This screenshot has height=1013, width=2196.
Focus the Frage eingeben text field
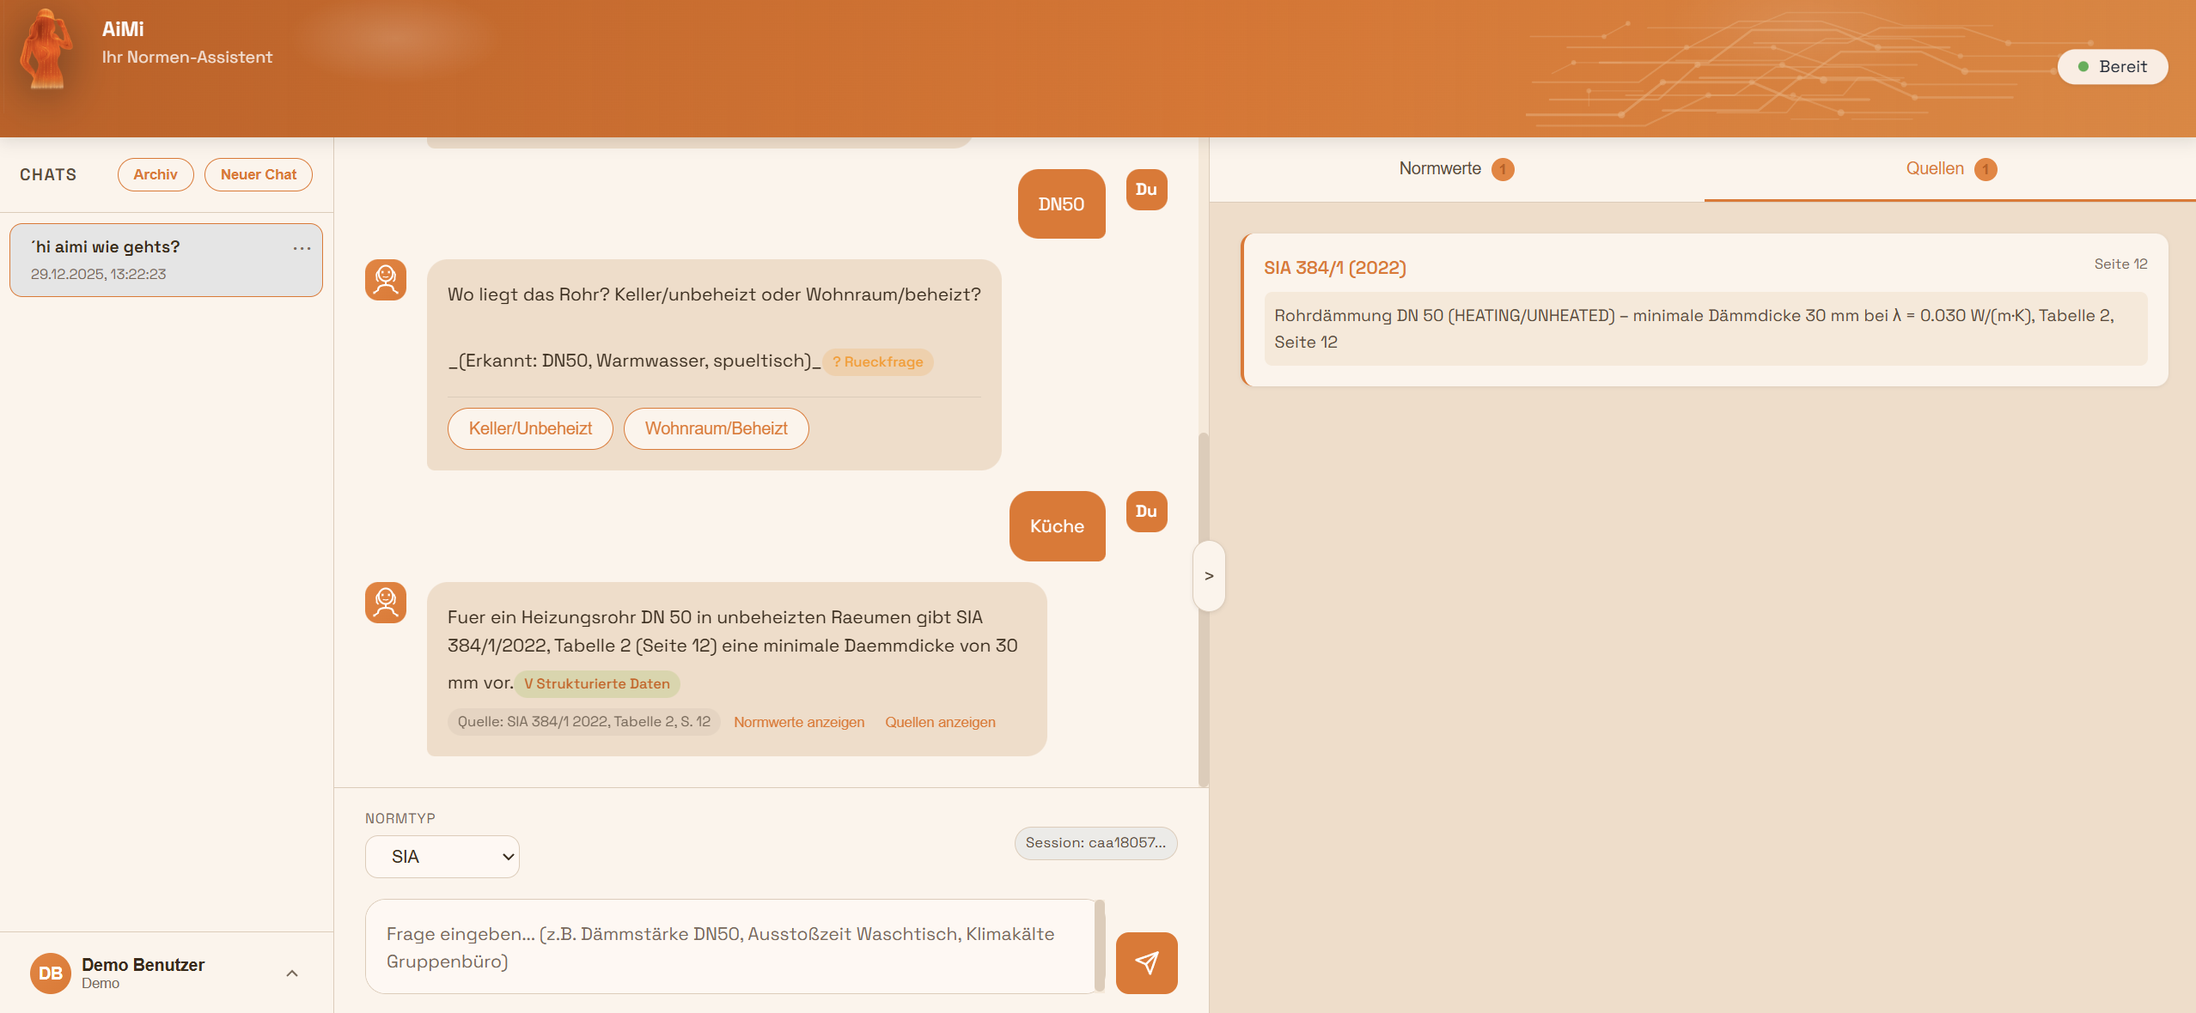(x=730, y=947)
